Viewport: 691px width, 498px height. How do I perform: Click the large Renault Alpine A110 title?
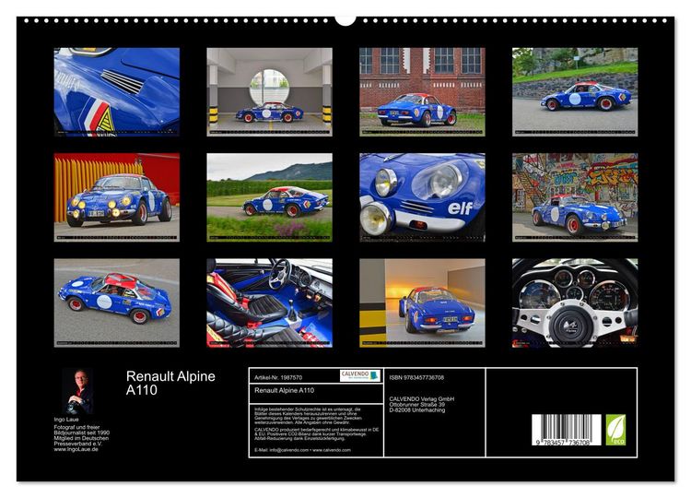pyautogui.click(x=170, y=383)
